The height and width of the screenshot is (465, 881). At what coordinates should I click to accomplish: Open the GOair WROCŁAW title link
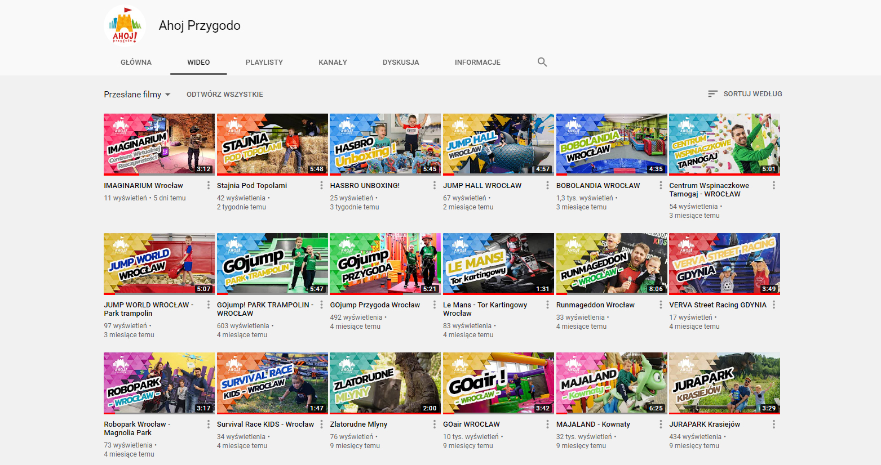point(471,424)
